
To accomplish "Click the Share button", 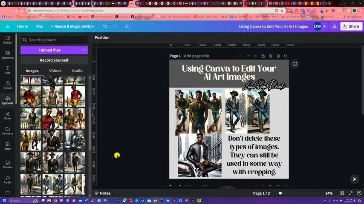I will point(351,26).
